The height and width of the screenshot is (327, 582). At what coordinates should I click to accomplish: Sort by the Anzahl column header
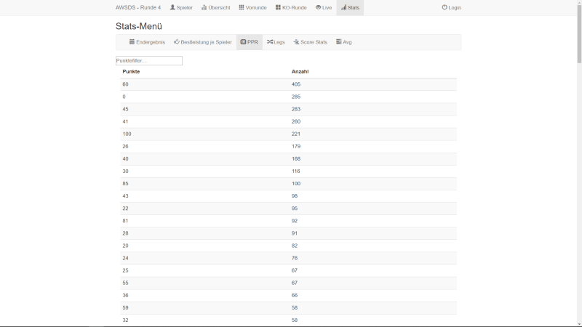click(x=300, y=72)
